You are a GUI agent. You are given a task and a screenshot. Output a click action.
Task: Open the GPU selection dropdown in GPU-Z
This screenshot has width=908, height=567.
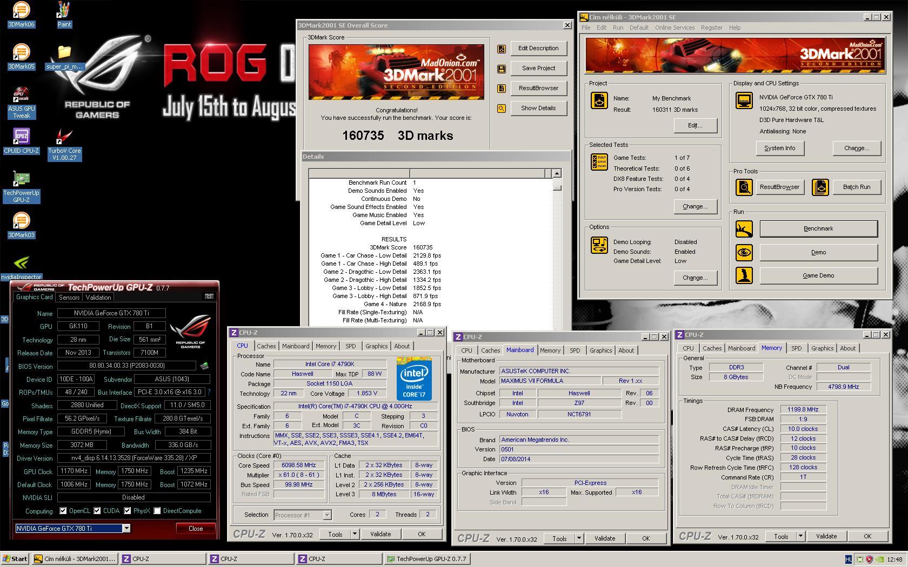click(x=126, y=529)
